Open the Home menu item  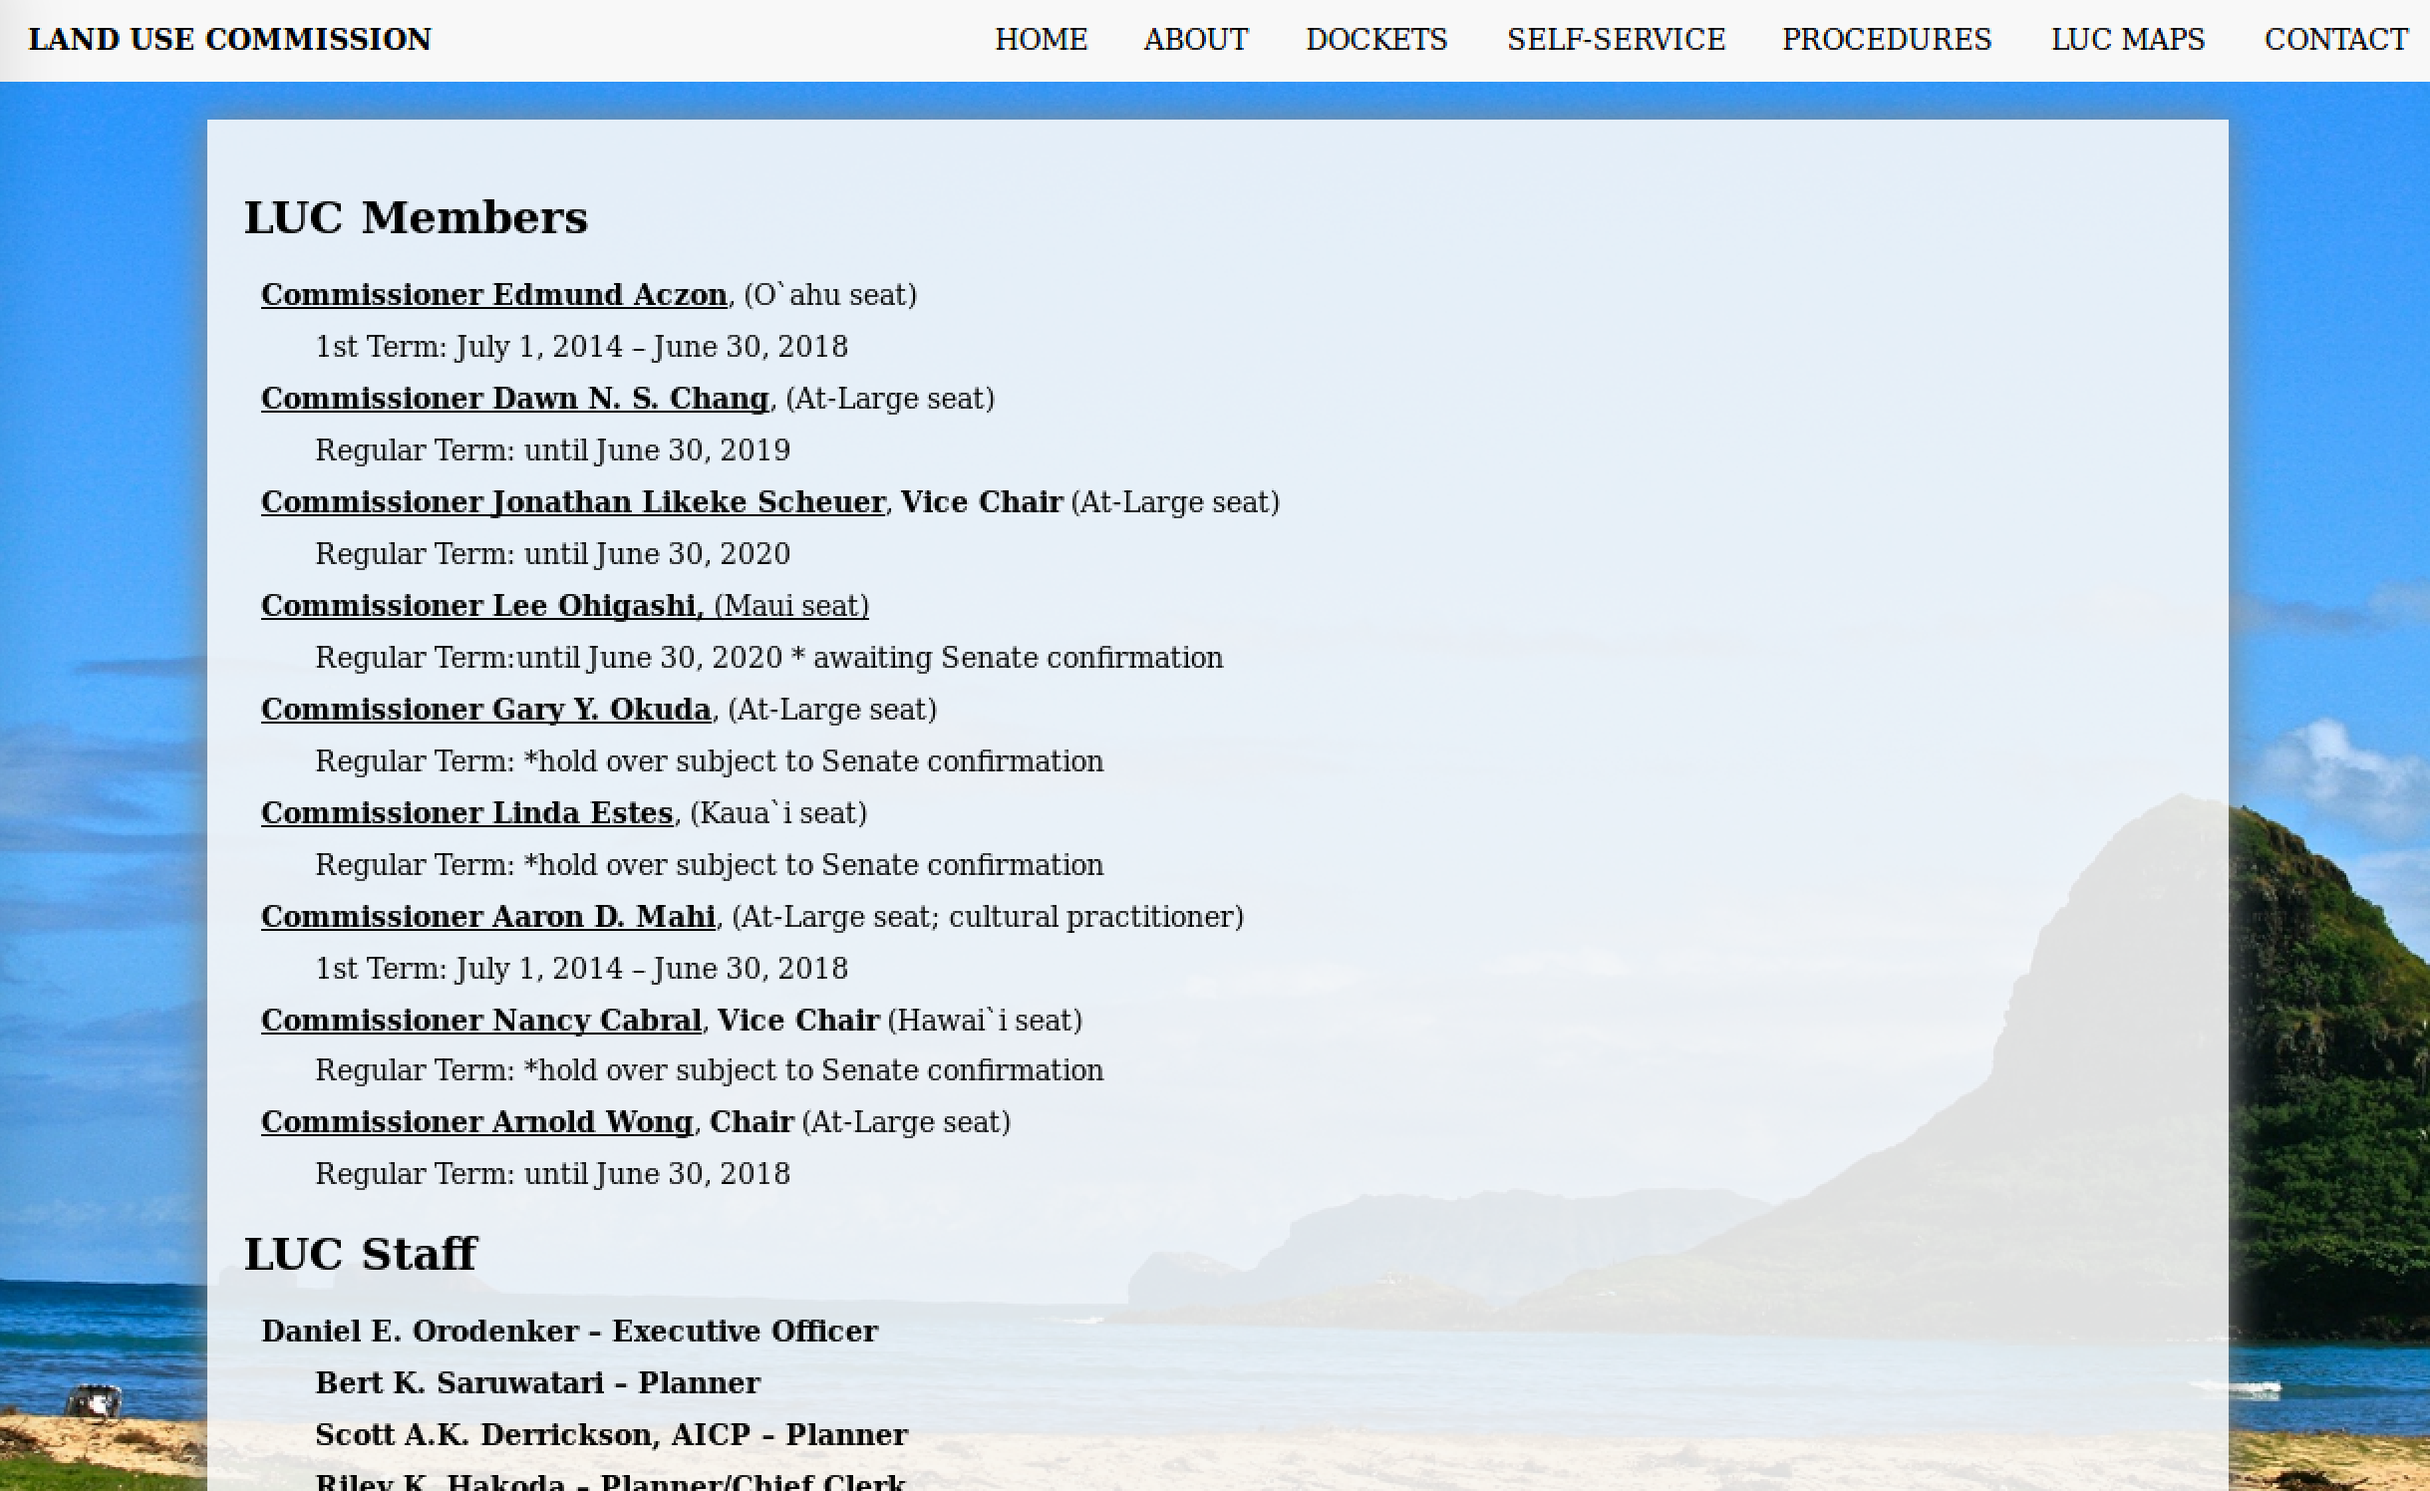coord(1041,40)
